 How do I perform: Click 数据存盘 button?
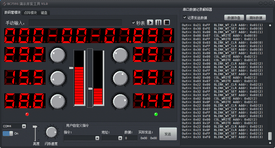point(234,18)
